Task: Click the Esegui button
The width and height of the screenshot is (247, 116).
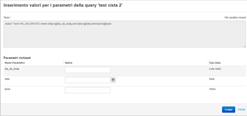Action: (x=228, y=110)
